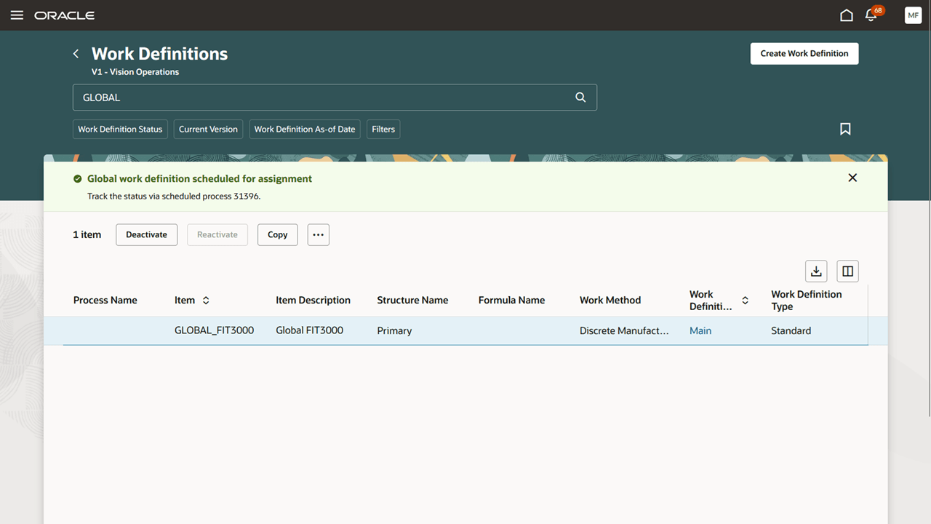Bookmark this Work Definitions search

coord(845,129)
